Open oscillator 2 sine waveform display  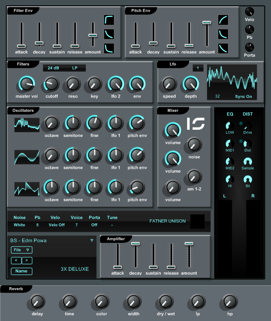click(x=27, y=157)
